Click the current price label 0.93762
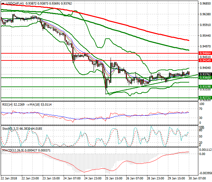The image size is (212, 182). click(205, 74)
